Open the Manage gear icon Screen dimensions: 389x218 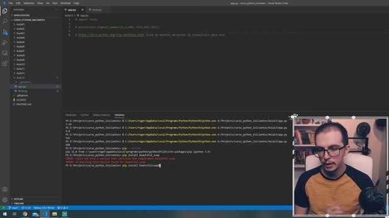coord(5,200)
